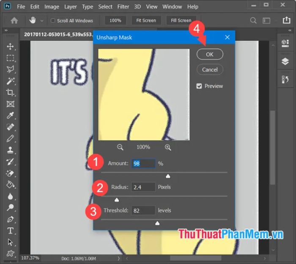Open the Help menu
296x264 pixels.
(x=193, y=7)
